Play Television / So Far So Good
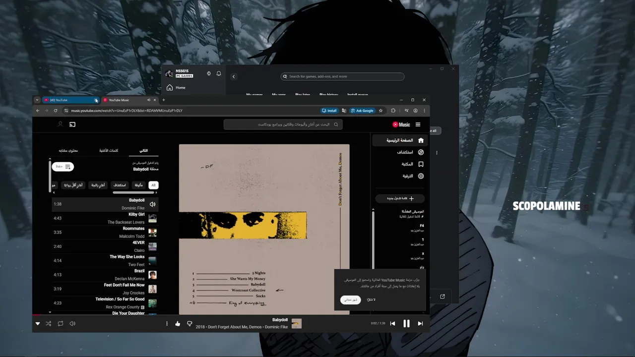Viewport: 635px width, 357px height. coord(105,303)
